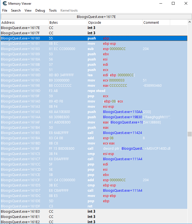This screenshot has height=224, width=192.
Task: Close the Memory Viewer window
Action: click(x=186, y=3)
